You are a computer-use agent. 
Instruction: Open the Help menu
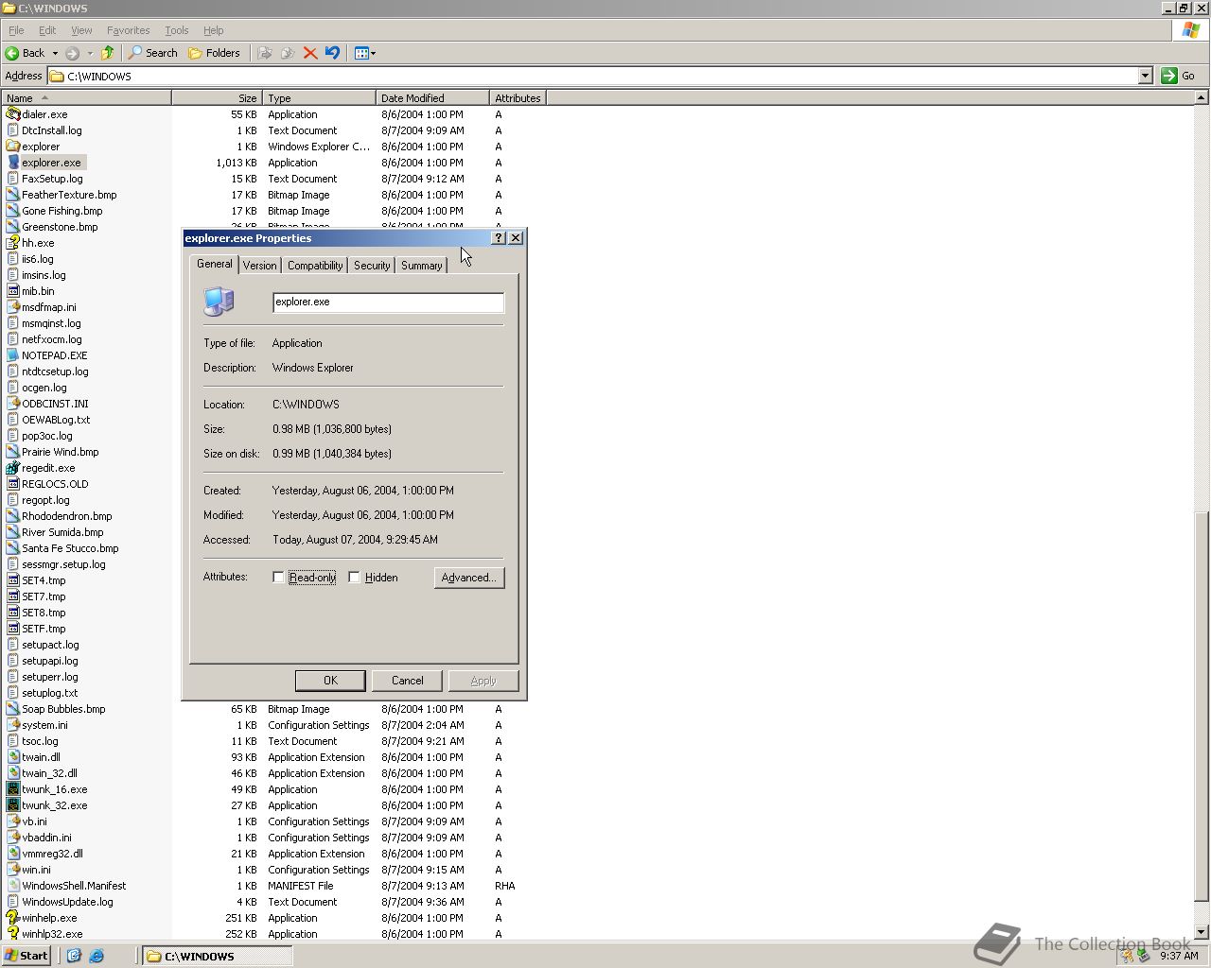[x=214, y=30]
